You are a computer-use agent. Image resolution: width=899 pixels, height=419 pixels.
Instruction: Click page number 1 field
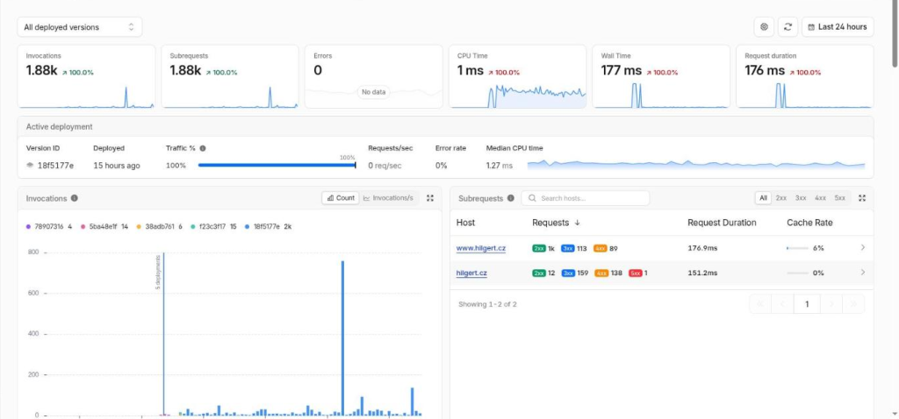coord(808,304)
